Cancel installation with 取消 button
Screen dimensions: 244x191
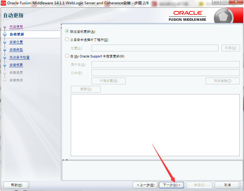tap(227, 185)
